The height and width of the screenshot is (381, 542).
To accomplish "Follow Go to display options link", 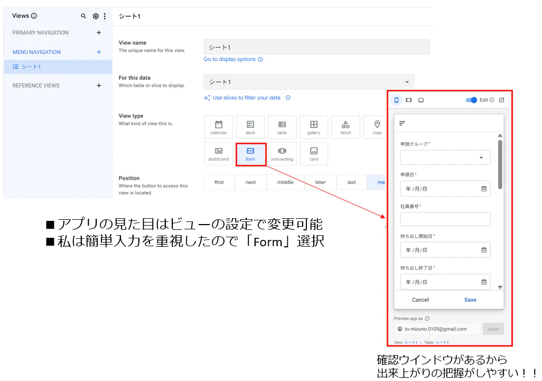I will [x=229, y=59].
